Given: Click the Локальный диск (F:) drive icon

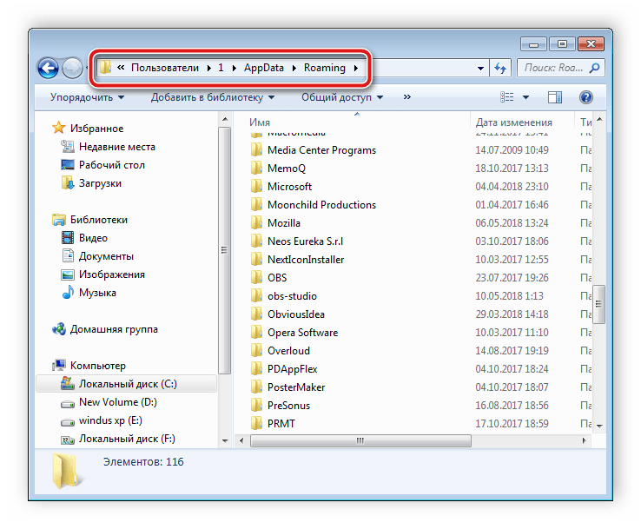Looking at the screenshot, I should pos(68,440).
